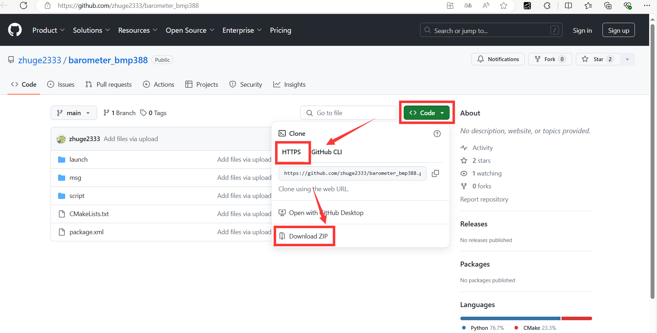Click the Notifications button
657x333 pixels.
point(498,59)
